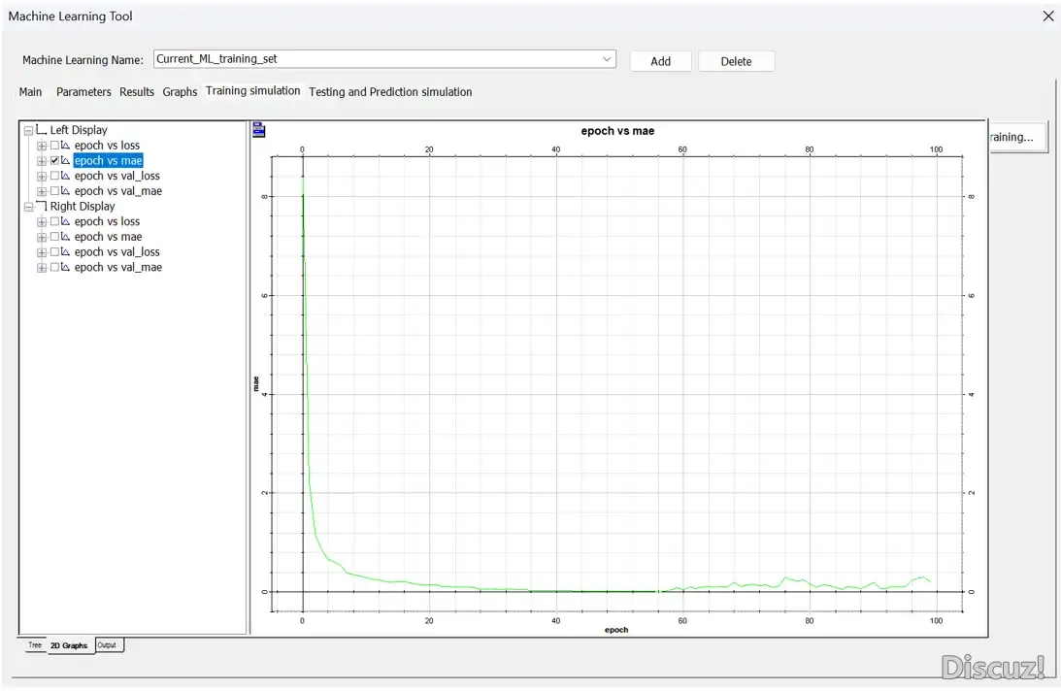1061x691 pixels.
Task: Expand Left Display epoch vs mae node
Action: click(x=42, y=161)
